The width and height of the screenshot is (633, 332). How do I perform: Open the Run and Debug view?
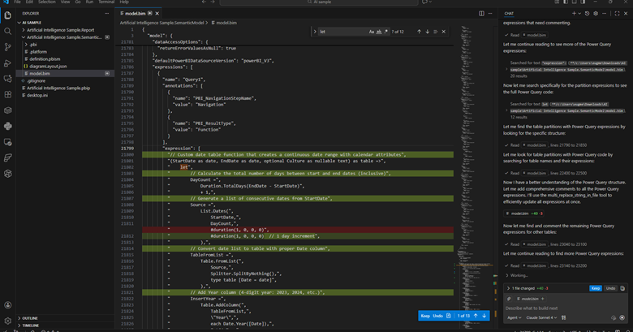(x=7, y=63)
